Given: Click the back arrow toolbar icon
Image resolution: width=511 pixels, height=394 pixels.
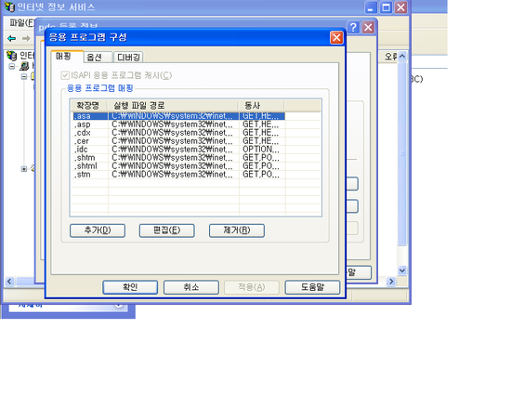Looking at the screenshot, I should click(12, 39).
